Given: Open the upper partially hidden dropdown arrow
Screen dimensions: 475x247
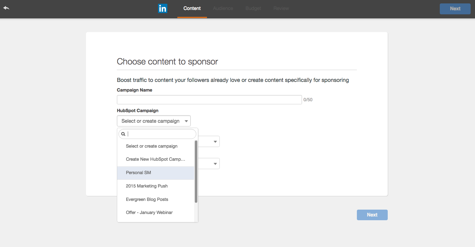Looking at the screenshot, I should [215, 142].
